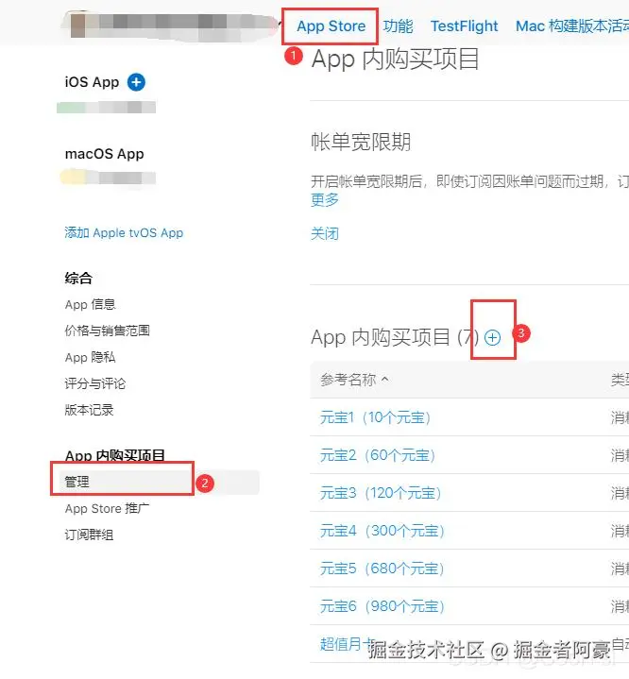This screenshot has height=679, width=629.
Task: Open the Mac 构建版本活动 tab
Action: point(572,26)
